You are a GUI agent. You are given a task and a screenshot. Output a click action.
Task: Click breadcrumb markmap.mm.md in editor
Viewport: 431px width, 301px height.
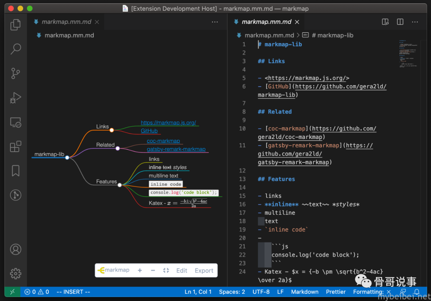click(269, 35)
